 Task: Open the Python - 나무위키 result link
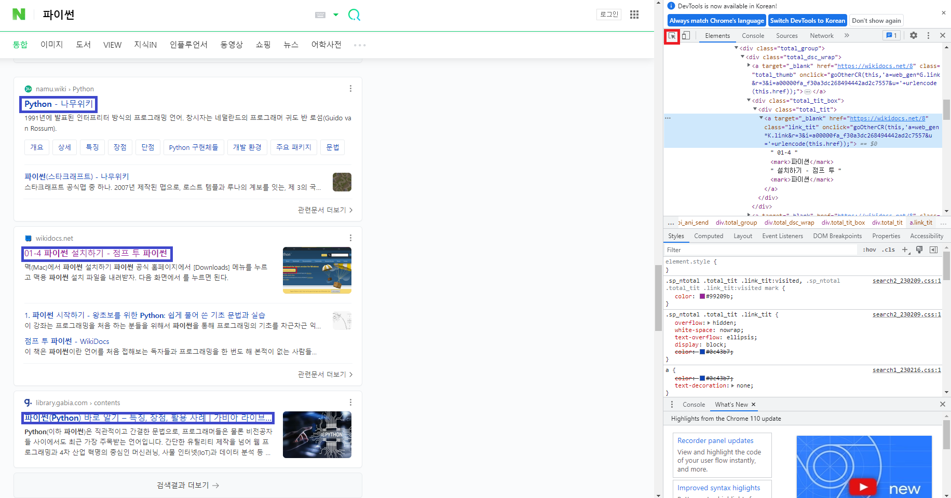[x=59, y=104]
